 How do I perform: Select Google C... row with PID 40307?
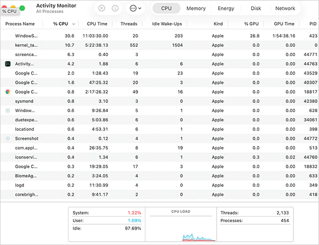tap(159, 82)
